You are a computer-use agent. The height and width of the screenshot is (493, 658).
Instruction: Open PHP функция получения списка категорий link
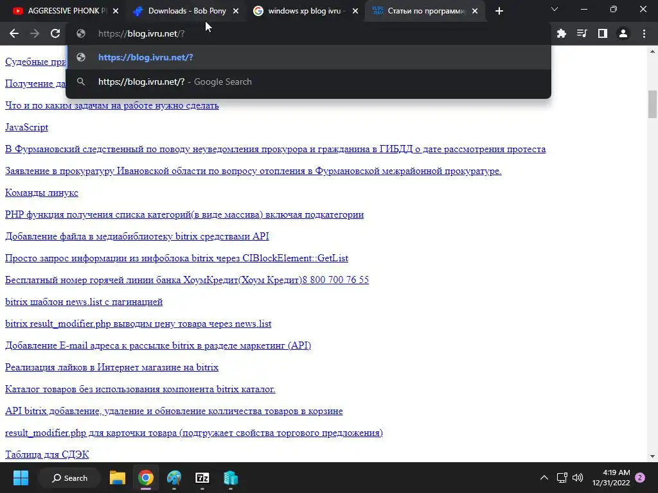point(184,214)
